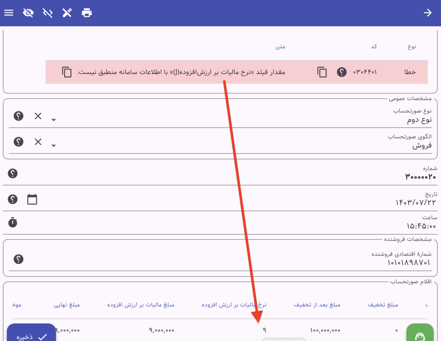441x341 pixels.
Task: Click the مبلغ تخفیف column header
Action: 383,305
